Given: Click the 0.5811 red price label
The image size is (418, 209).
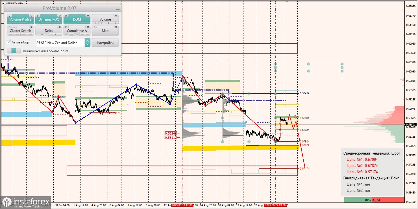Looking at the screenshot, I should pos(171,138).
